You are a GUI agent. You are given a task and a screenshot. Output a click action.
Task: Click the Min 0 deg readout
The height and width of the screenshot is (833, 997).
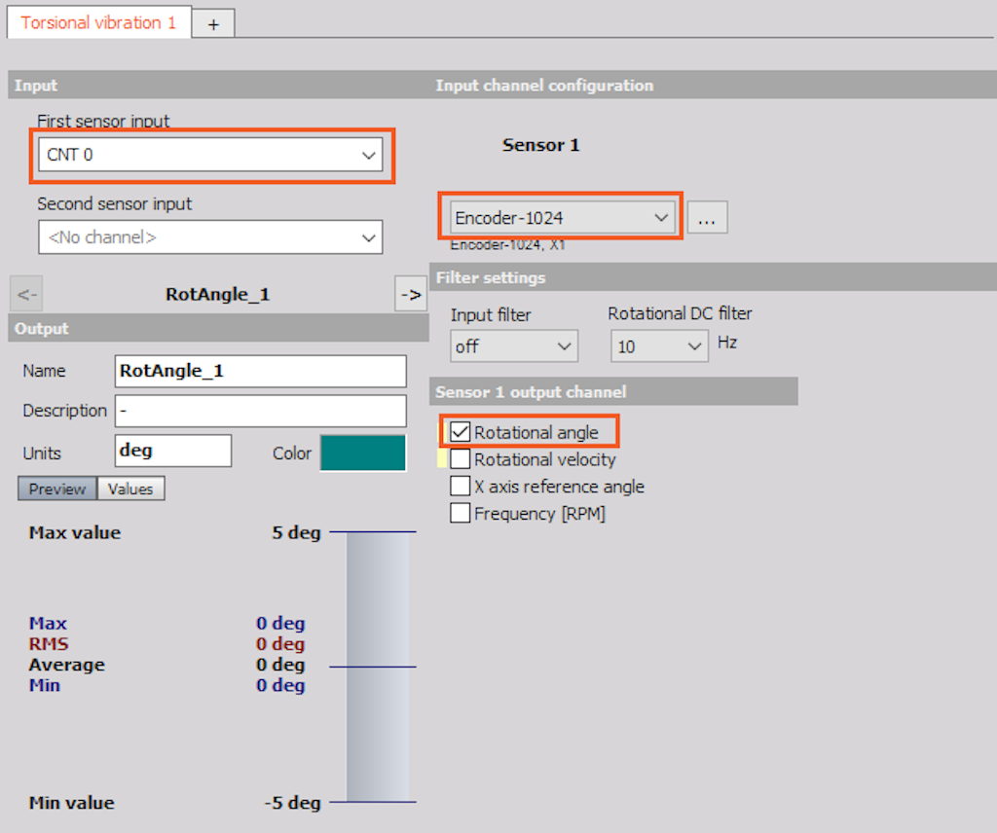(166, 685)
